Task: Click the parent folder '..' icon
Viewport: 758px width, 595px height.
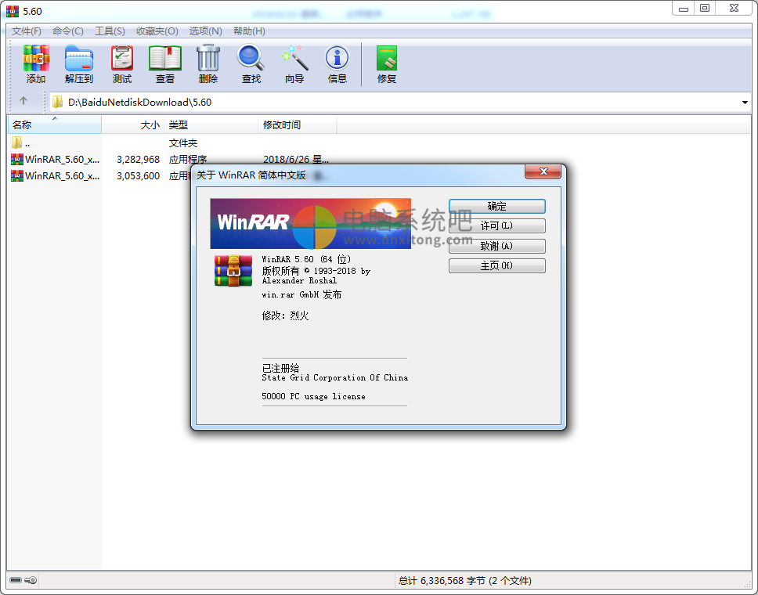Action: pyautogui.click(x=17, y=142)
